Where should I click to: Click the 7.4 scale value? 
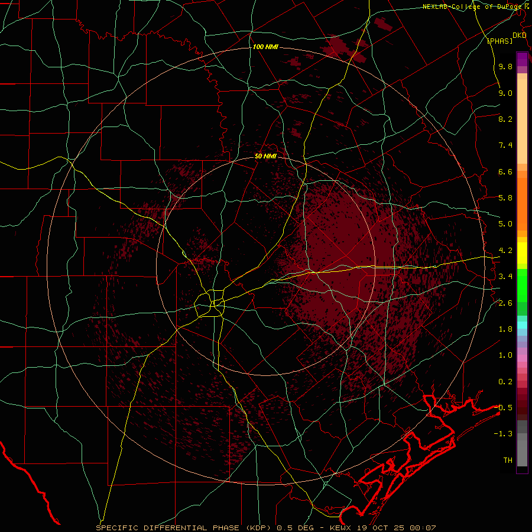point(505,145)
